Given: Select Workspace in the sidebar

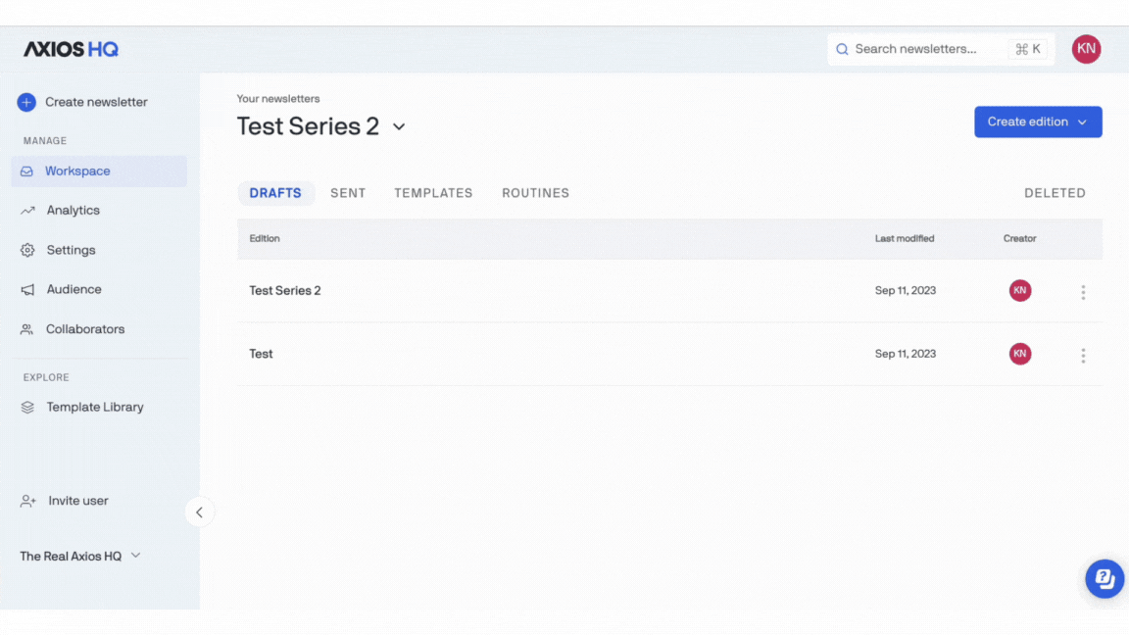Looking at the screenshot, I should 99,171.
